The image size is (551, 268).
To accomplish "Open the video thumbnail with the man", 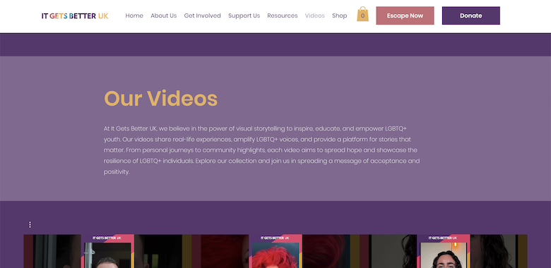I will 107,251.
